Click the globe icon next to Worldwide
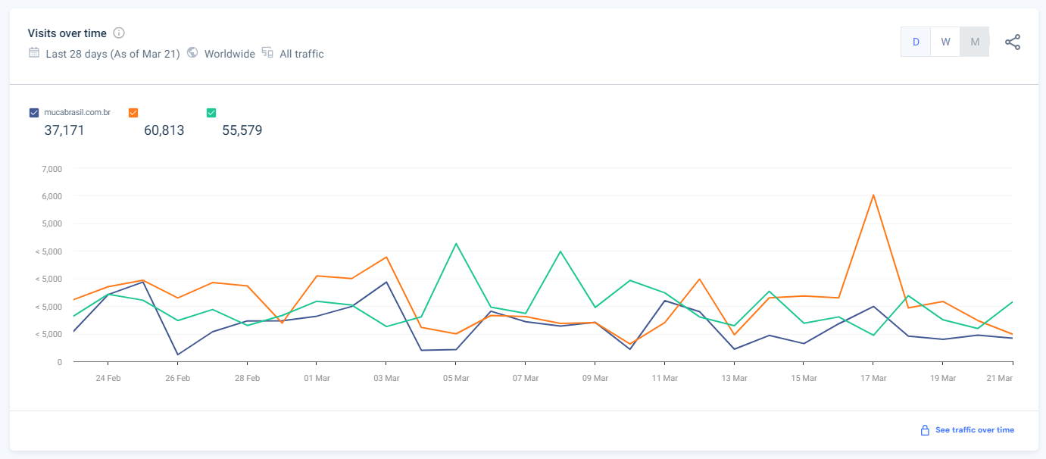Viewport: 1046px width, 459px height. pyautogui.click(x=192, y=53)
